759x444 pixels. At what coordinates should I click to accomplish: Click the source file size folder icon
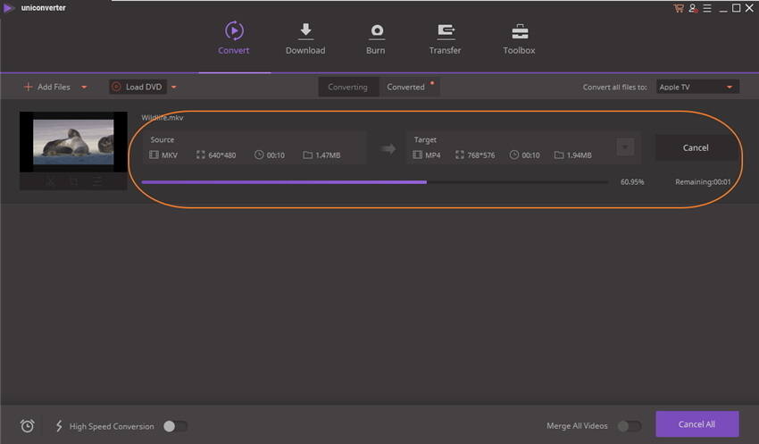point(307,155)
